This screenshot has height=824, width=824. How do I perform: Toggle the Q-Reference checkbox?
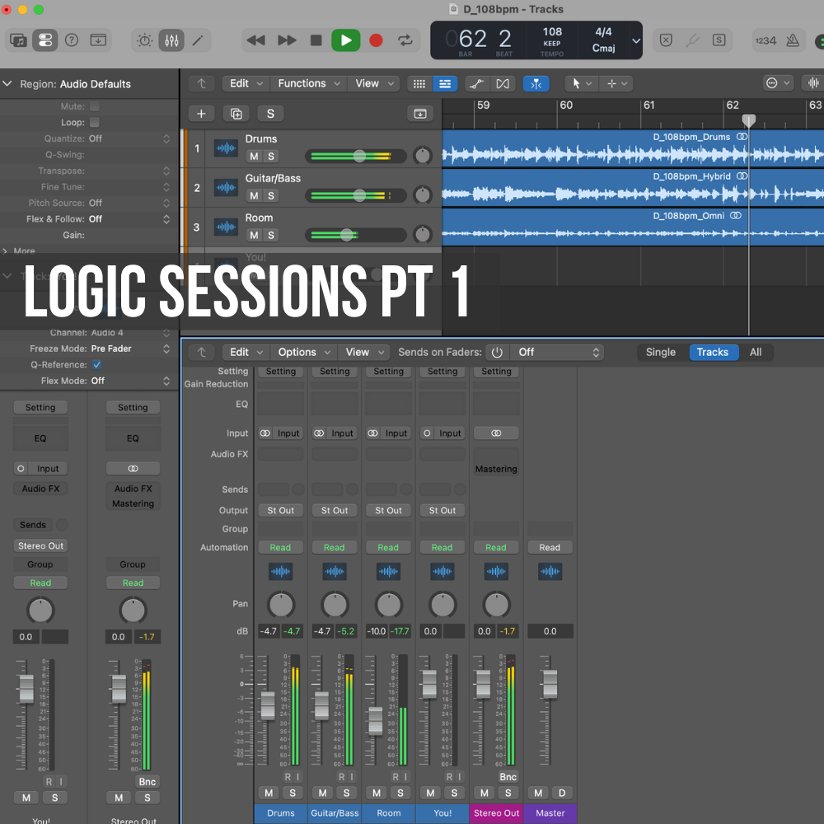click(x=96, y=365)
